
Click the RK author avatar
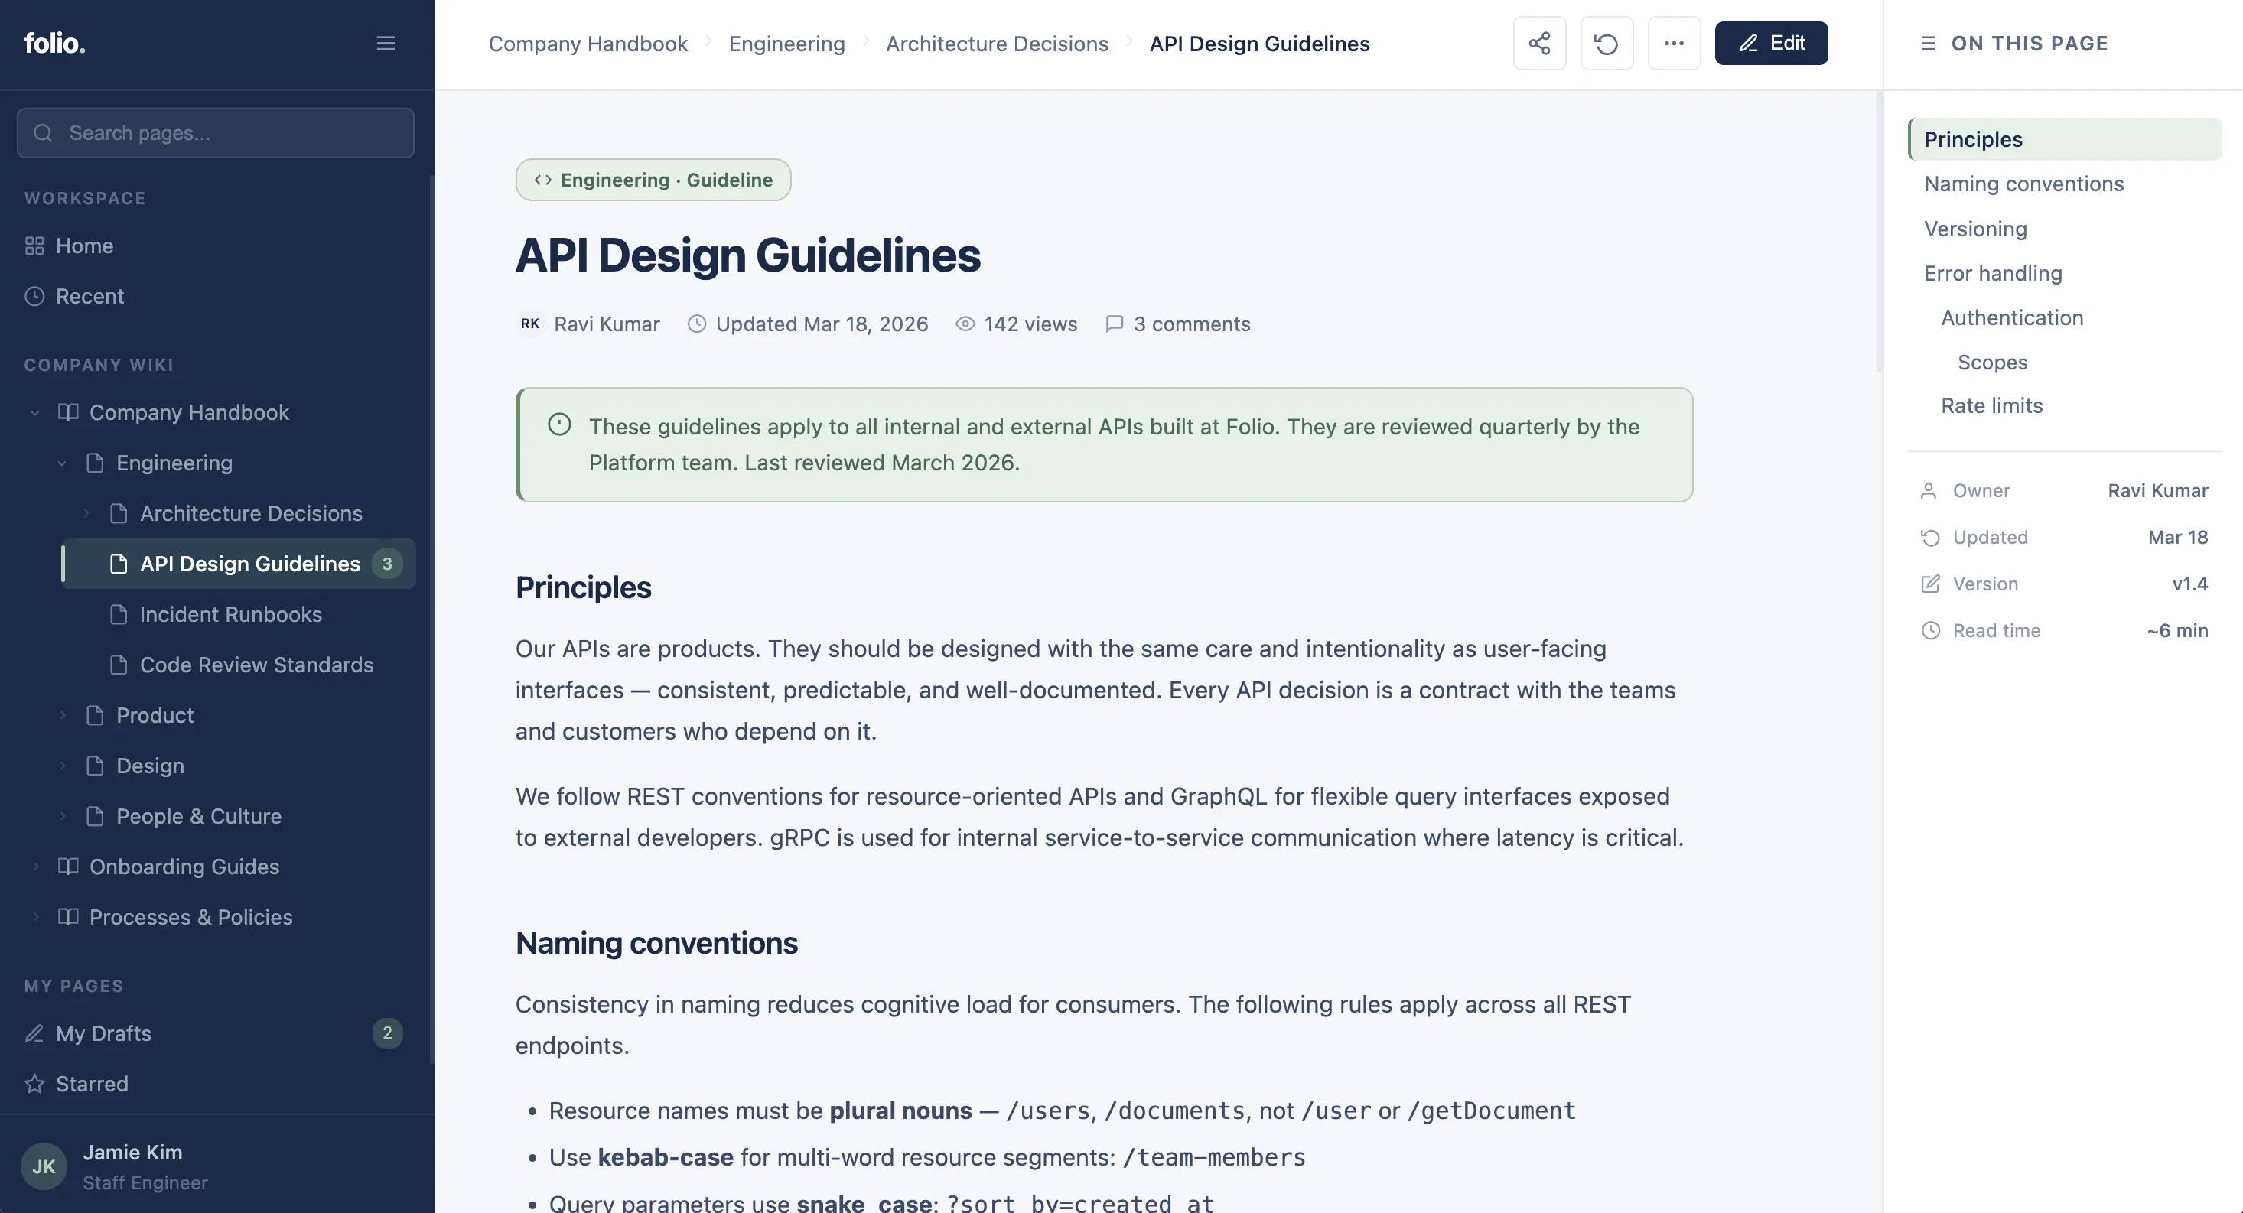click(529, 324)
